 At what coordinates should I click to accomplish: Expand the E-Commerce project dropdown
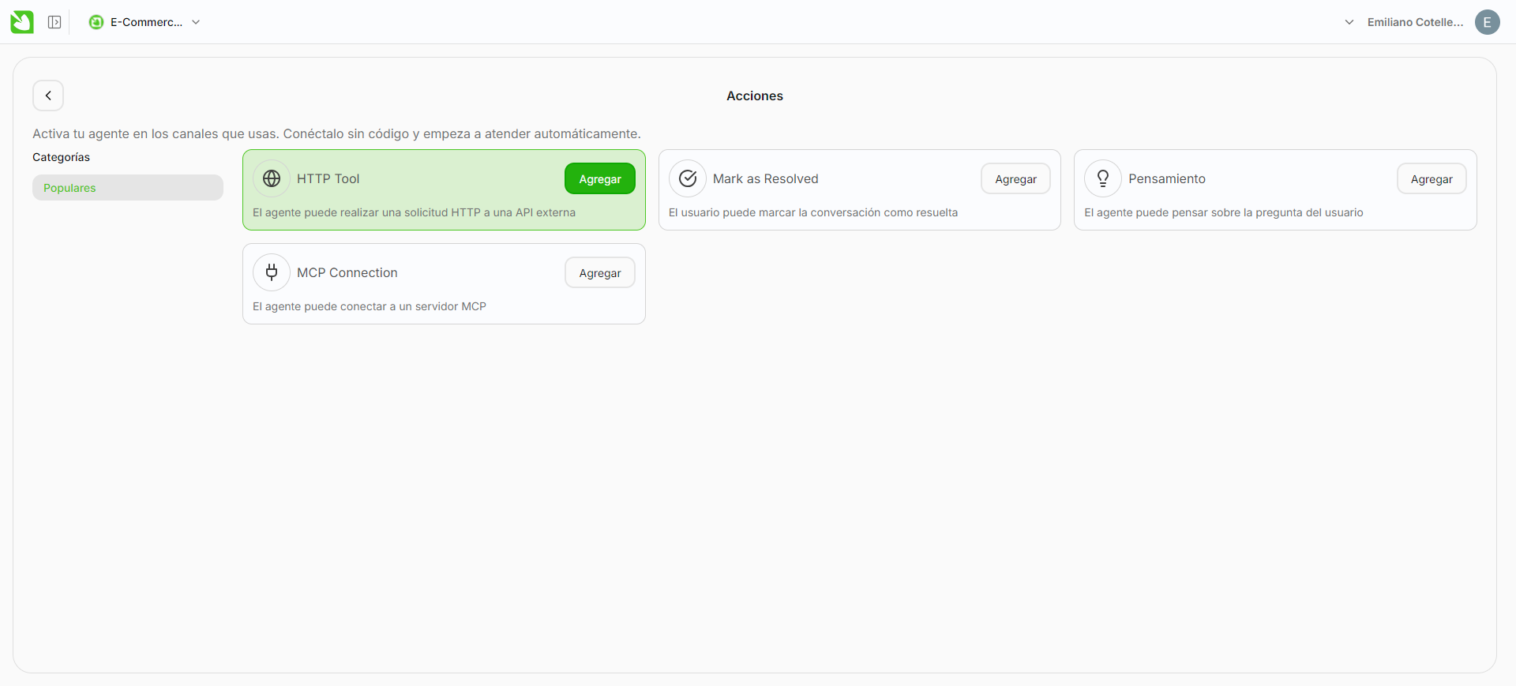pyautogui.click(x=196, y=22)
